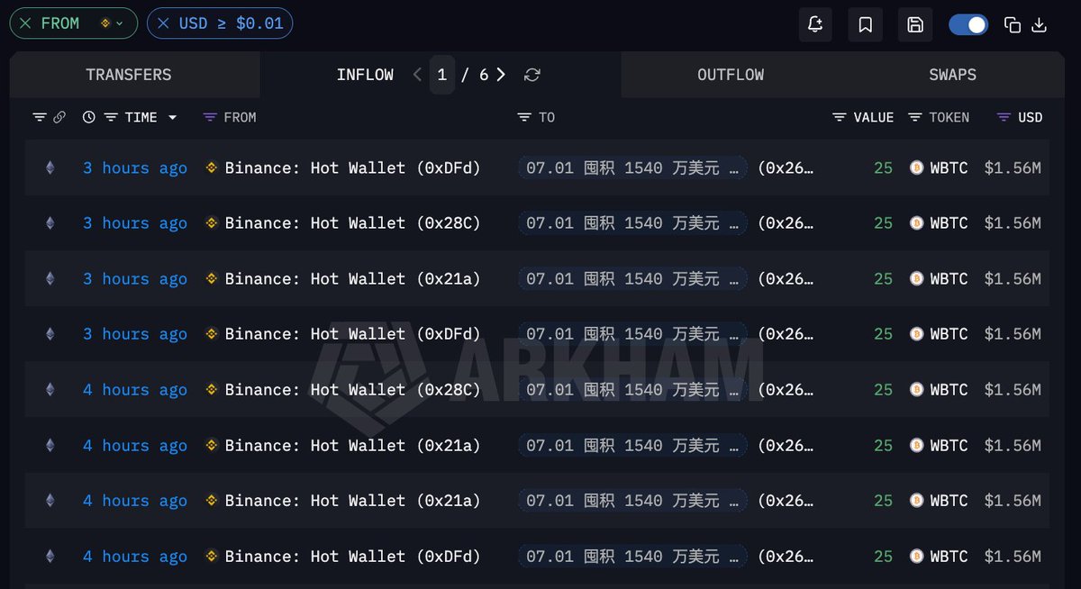Open Binance: Hot Wallet (0x21a) from 3 hours ago
The image size is (1081, 589).
tap(352, 278)
